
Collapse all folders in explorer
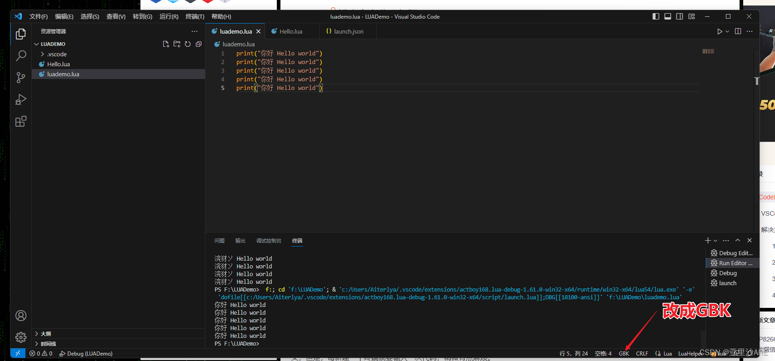point(199,44)
